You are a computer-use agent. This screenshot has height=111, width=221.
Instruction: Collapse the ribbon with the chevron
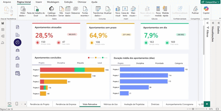pos(220,18)
